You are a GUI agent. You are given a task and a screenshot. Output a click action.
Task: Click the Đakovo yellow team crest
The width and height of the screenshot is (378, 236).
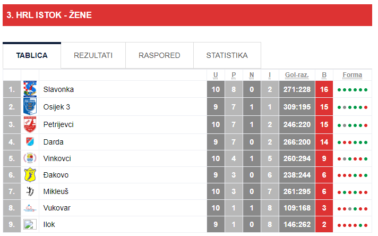(x=30, y=175)
